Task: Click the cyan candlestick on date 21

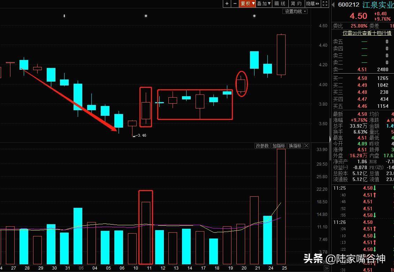Action: (254, 60)
